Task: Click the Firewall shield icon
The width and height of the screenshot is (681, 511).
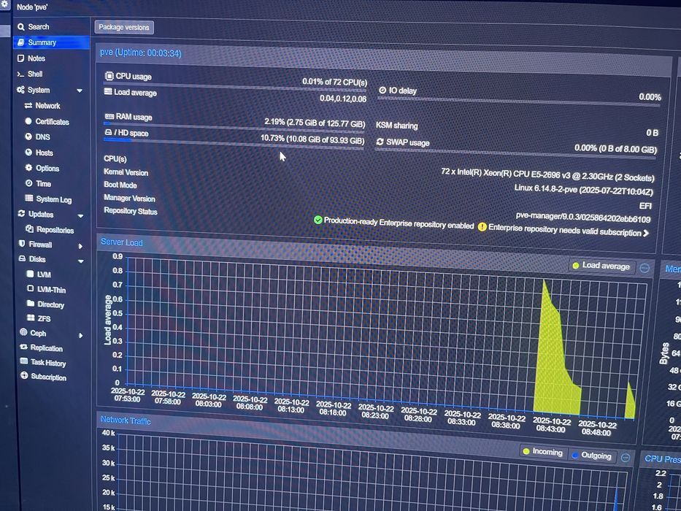Action: (x=22, y=243)
